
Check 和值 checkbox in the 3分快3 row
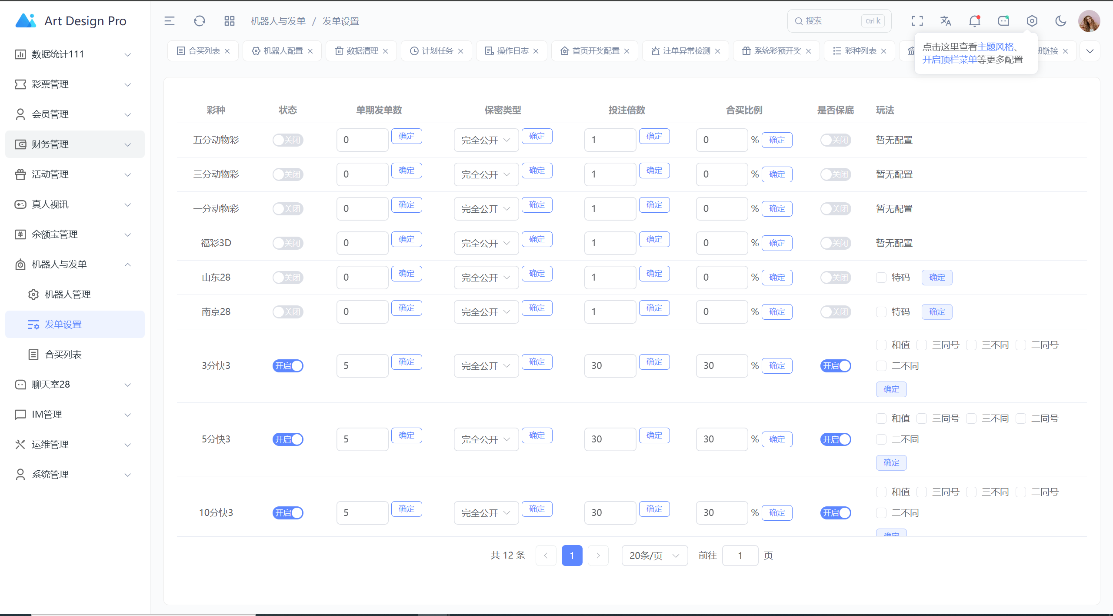(881, 345)
